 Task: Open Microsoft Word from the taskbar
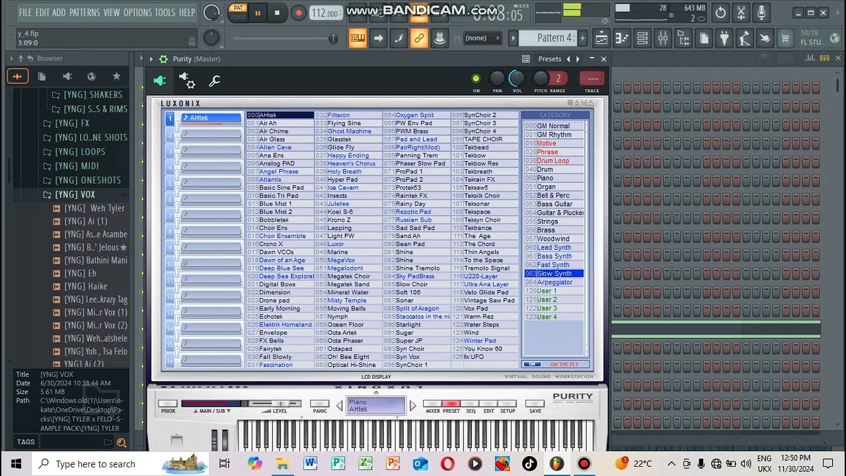pos(311,463)
